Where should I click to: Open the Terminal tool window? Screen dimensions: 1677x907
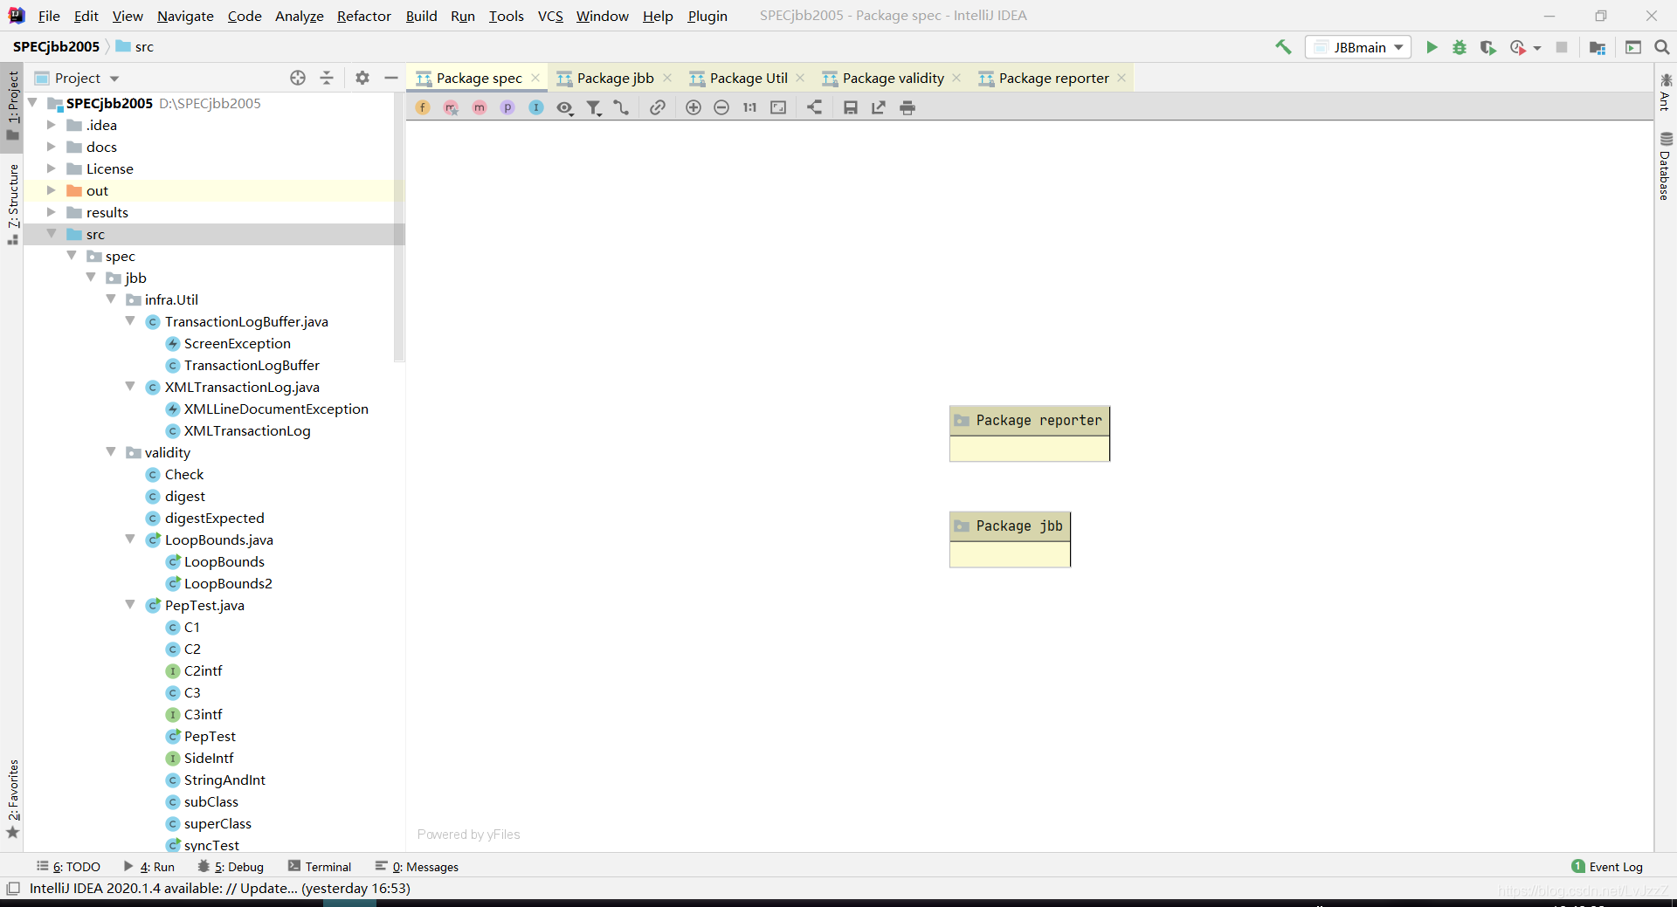(x=320, y=867)
